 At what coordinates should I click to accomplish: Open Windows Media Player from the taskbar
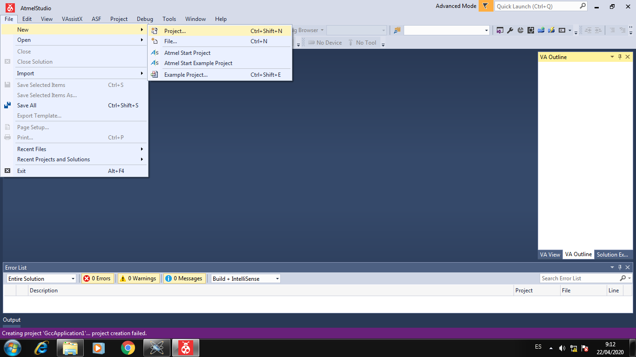(x=99, y=348)
